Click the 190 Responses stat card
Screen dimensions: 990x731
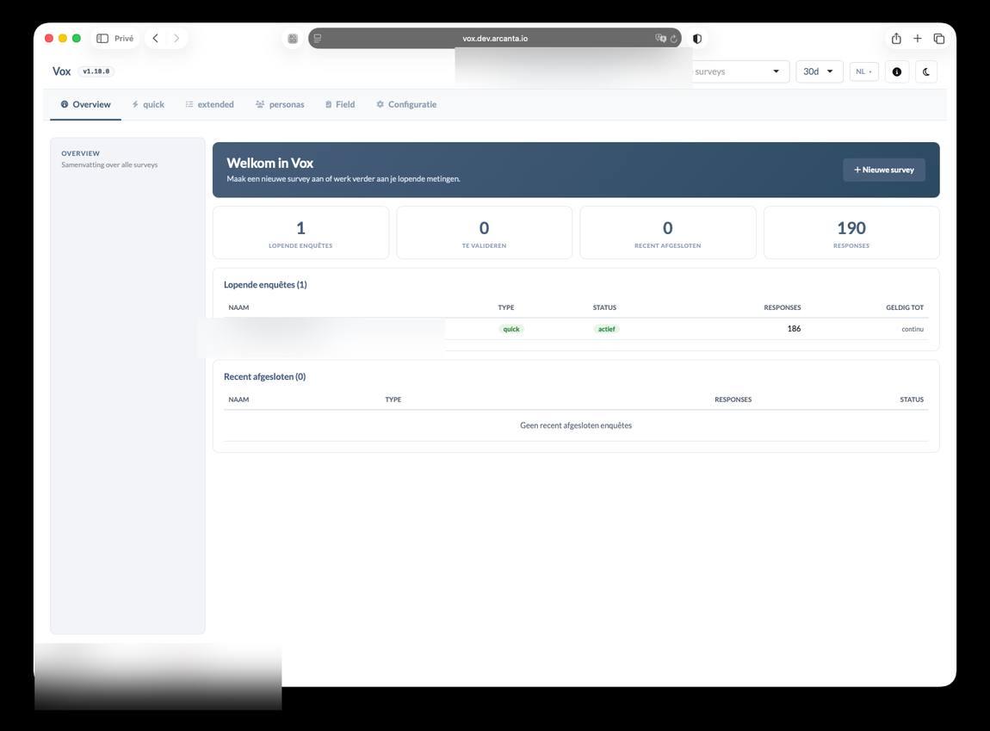point(851,232)
